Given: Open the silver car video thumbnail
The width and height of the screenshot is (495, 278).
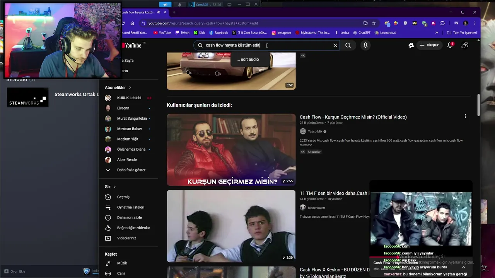Looking at the screenshot, I should coord(231,71).
